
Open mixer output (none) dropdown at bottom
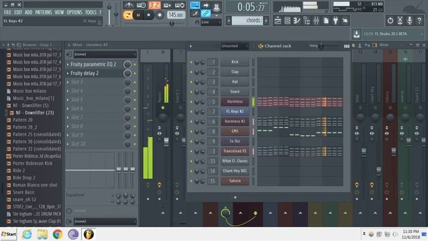point(105,222)
